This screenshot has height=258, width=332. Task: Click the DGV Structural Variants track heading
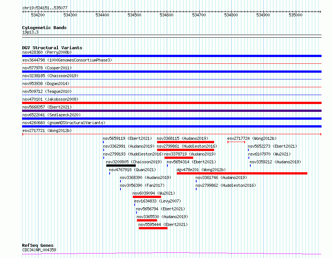(52, 48)
